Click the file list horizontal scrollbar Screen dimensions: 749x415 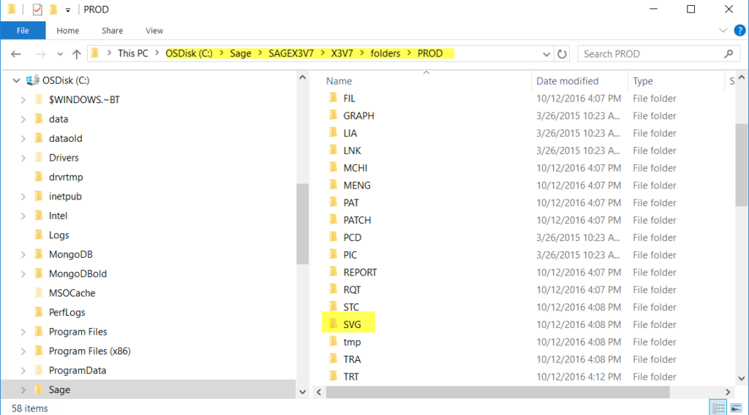pos(497,392)
